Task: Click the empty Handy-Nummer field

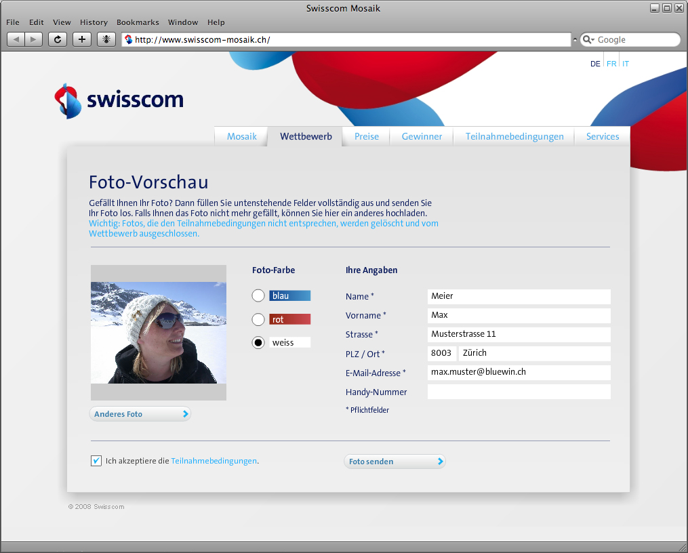Action: pos(519,392)
